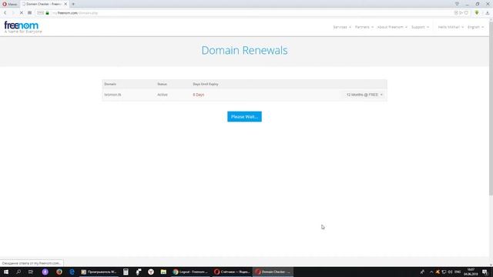Click the VPN badge in address bar
The width and height of the screenshot is (493, 277).
(41, 13)
